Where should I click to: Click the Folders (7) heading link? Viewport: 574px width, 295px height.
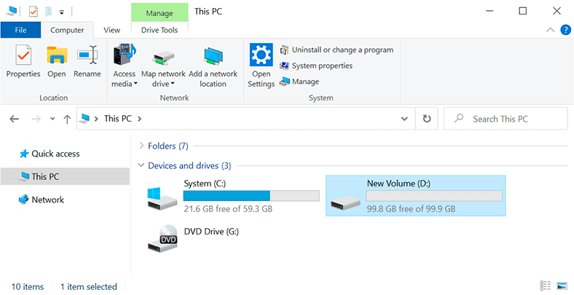(x=168, y=146)
